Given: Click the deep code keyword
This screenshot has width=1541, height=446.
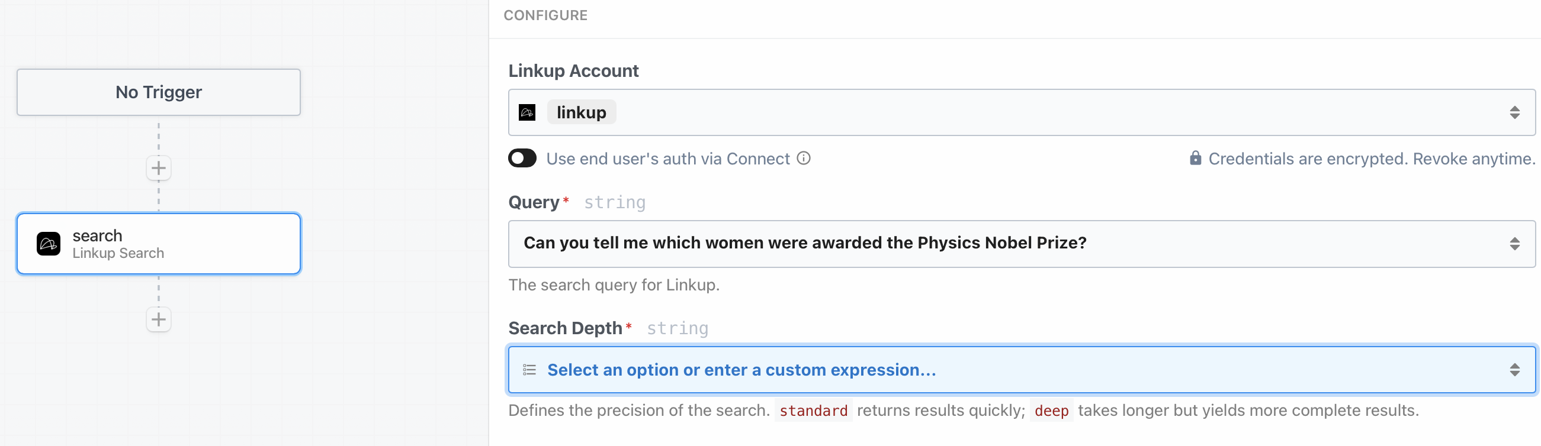Looking at the screenshot, I should (1051, 411).
